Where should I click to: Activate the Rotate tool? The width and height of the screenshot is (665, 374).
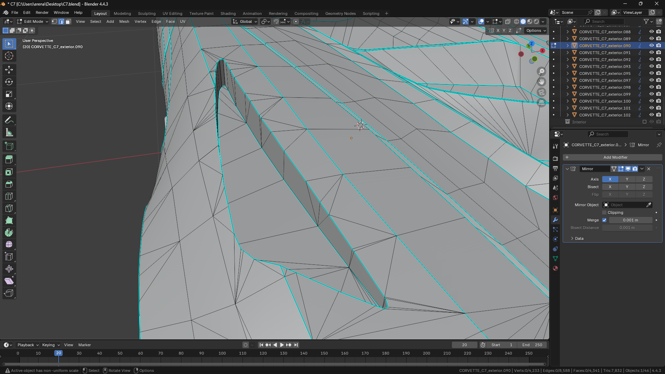click(9, 82)
